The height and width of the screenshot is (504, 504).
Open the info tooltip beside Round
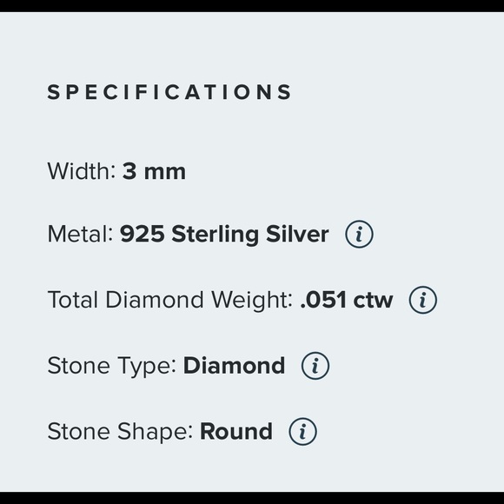[302, 431]
